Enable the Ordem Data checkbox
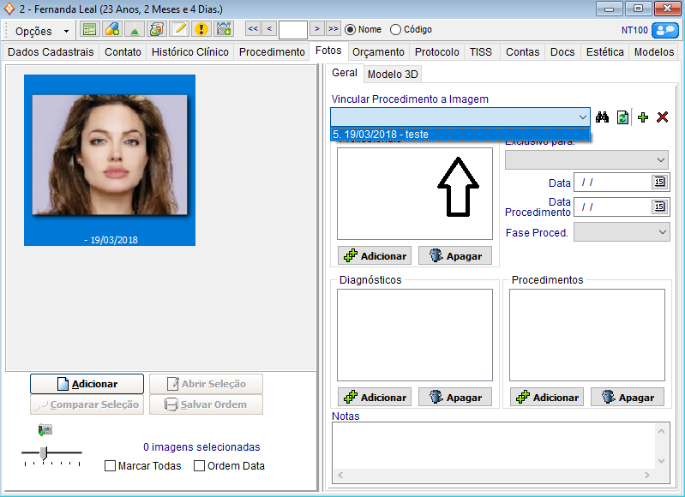 [x=199, y=466]
